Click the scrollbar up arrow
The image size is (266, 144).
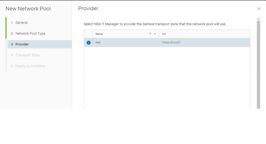point(258,19)
